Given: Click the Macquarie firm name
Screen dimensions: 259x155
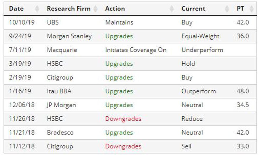Looking at the screenshot, I should pyautogui.click(x=62, y=50).
